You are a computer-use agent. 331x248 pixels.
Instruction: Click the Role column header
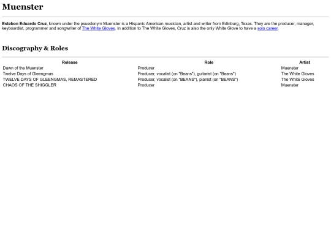point(209,62)
